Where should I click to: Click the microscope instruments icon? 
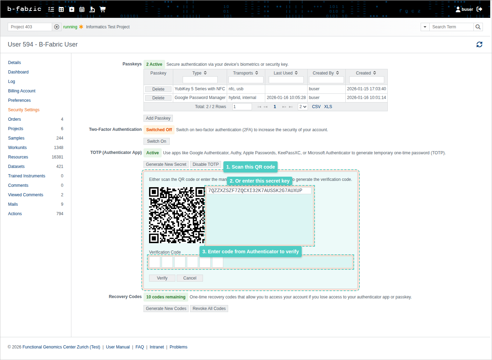point(92,9)
